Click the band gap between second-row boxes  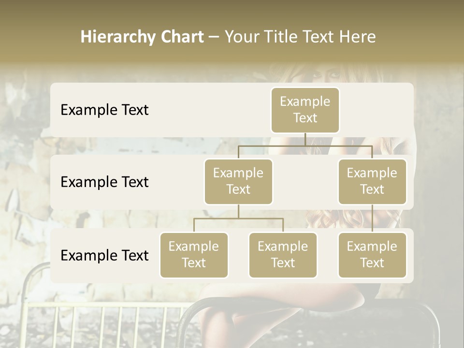point(305,184)
